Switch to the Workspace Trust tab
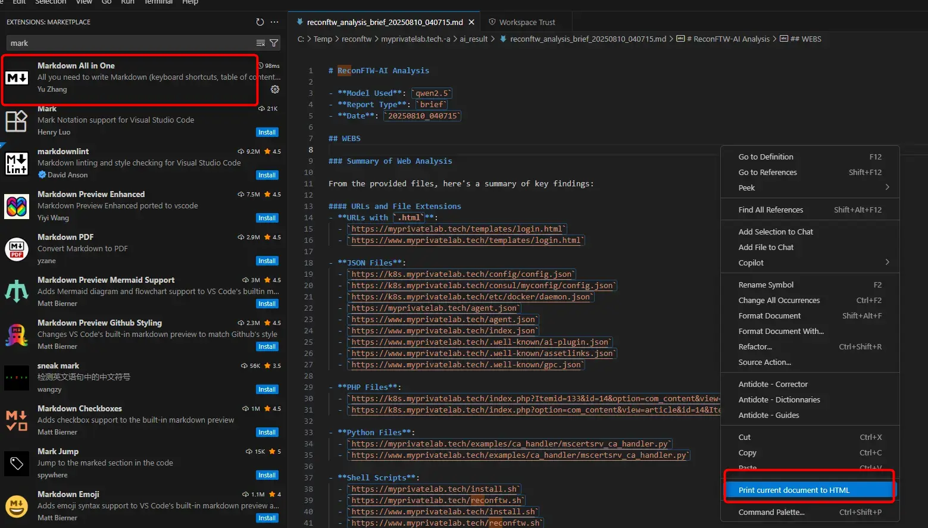 (526, 22)
